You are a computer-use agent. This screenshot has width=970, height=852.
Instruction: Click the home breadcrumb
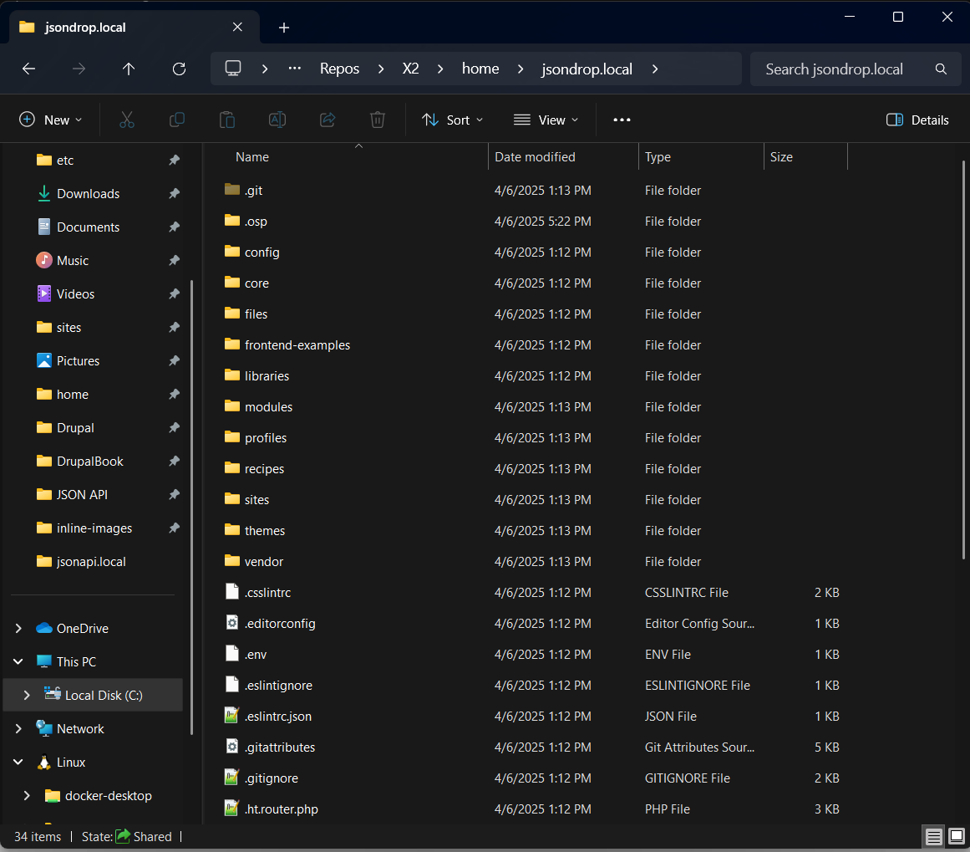coord(480,69)
